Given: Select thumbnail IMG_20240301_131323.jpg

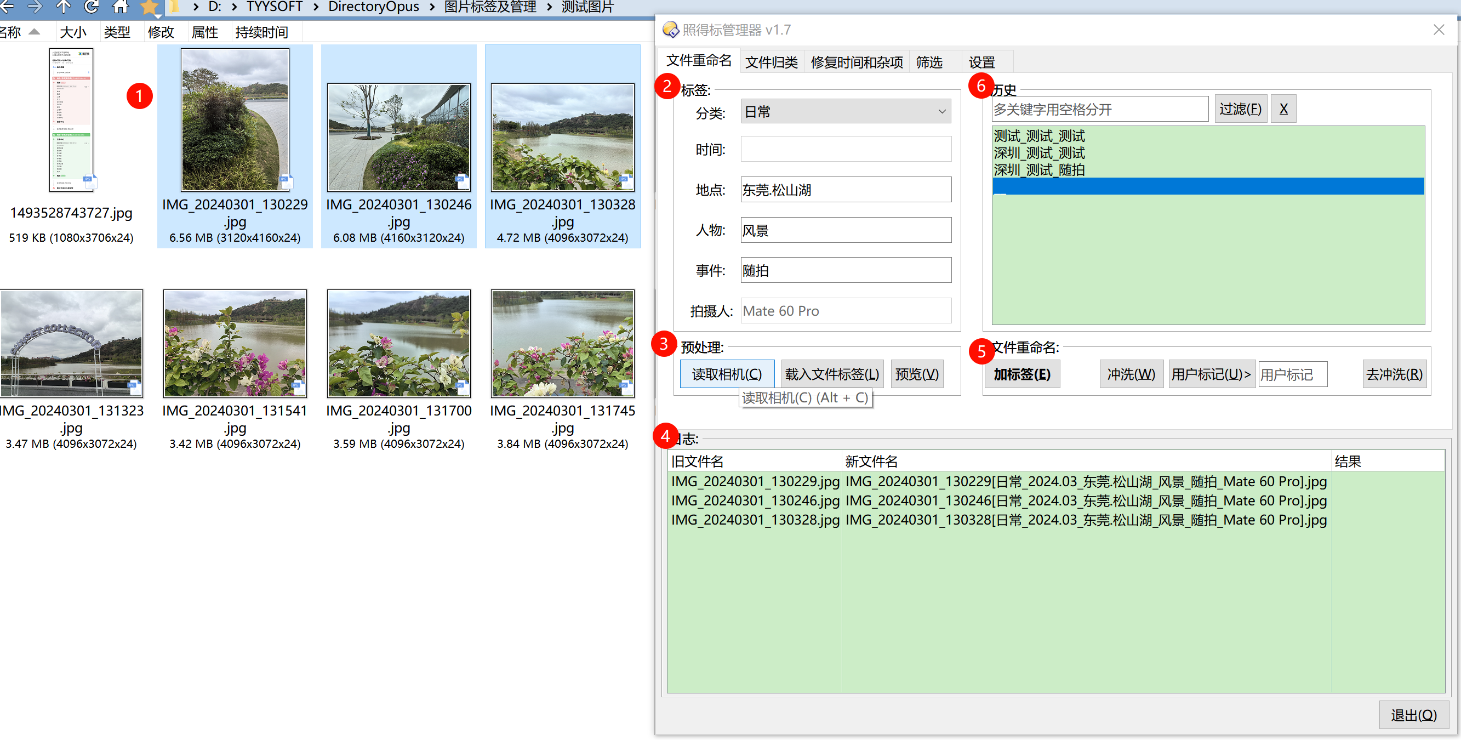Looking at the screenshot, I should [x=71, y=343].
